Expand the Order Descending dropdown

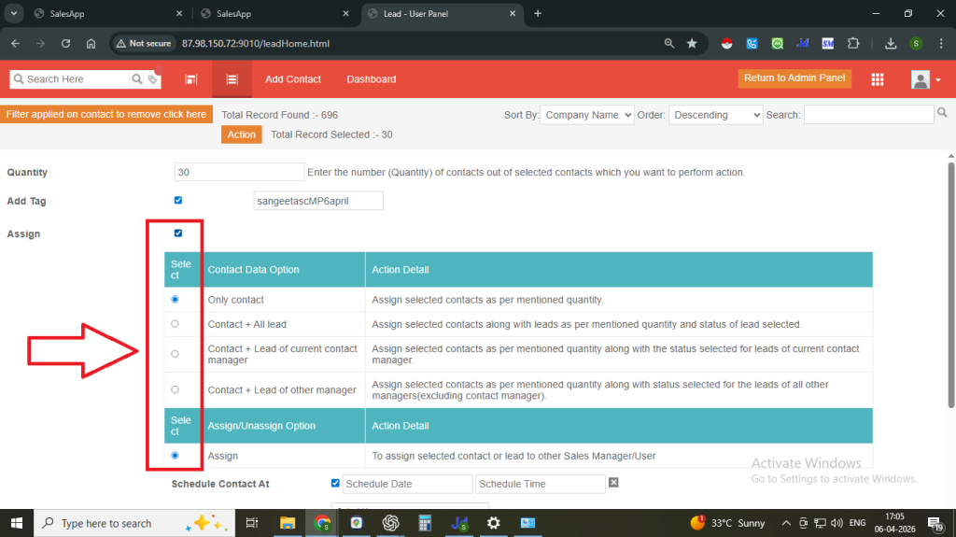coord(715,115)
